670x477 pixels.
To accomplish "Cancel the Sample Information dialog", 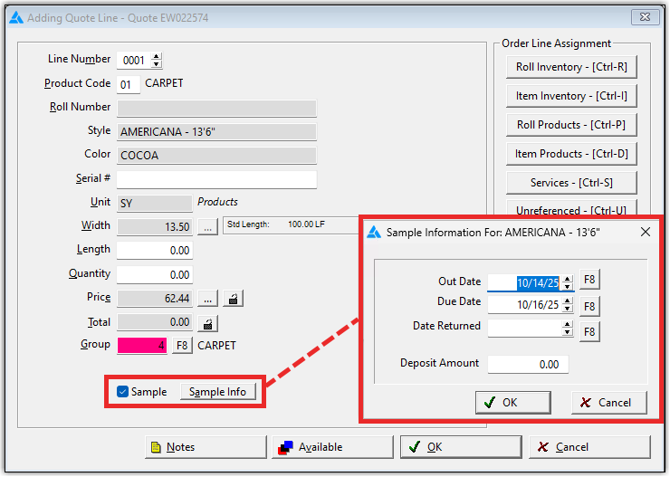I will (x=609, y=402).
